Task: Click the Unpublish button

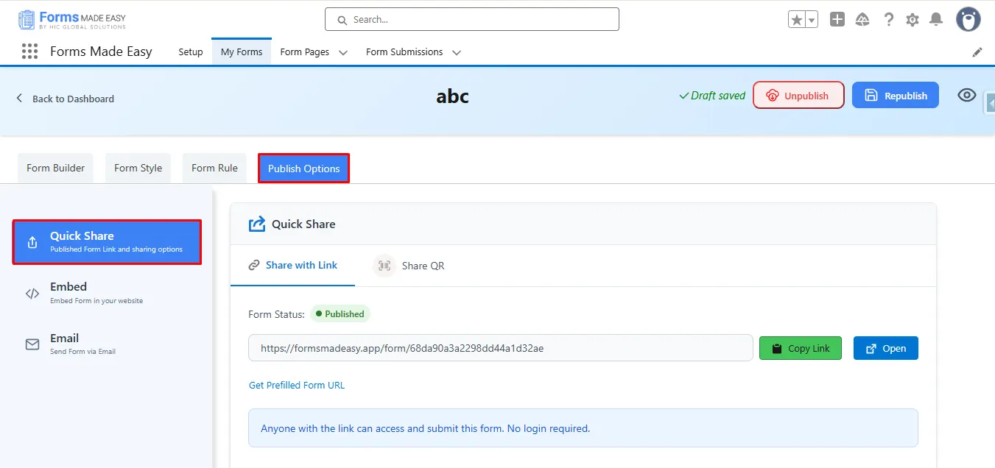Action: coord(798,96)
